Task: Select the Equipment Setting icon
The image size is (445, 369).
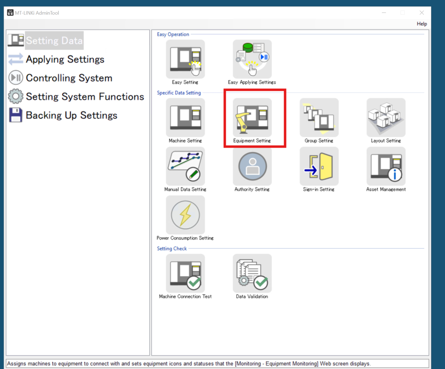Action: (x=252, y=118)
